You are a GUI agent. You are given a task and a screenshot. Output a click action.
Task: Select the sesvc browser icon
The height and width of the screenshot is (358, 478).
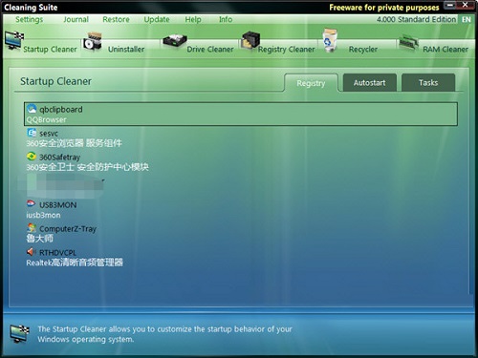pyautogui.click(x=32, y=133)
